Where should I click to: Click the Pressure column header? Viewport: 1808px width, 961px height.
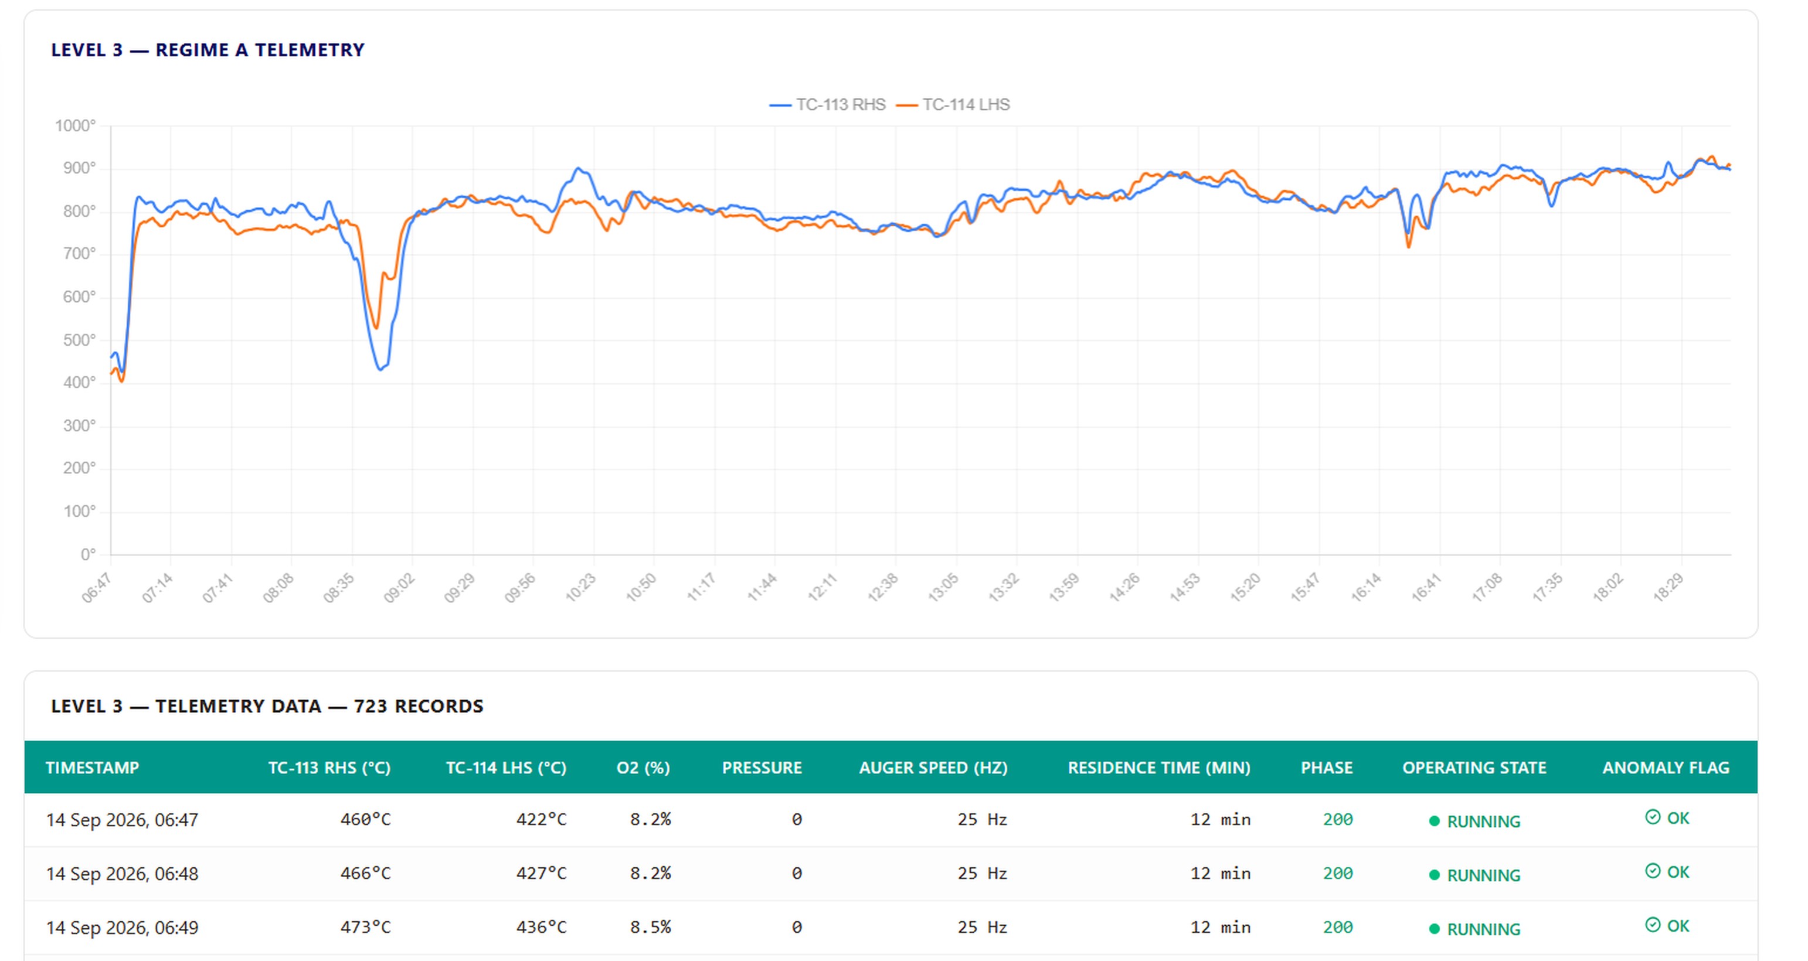[762, 768]
